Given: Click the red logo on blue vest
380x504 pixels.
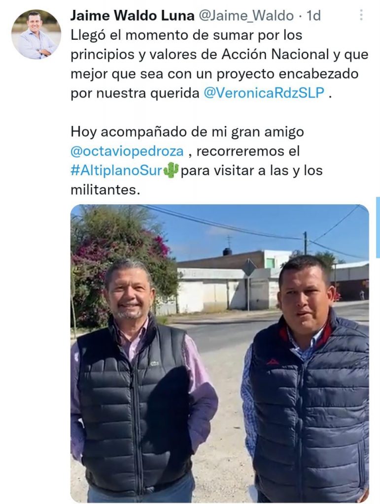Looking at the screenshot, I should click(x=273, y=362).
